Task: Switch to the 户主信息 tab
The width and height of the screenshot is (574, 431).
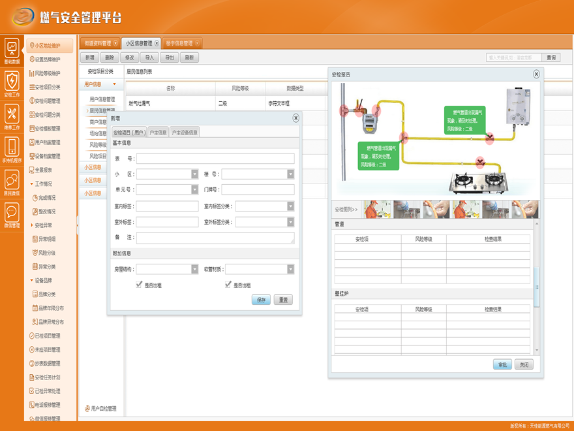Action: (157, 133)
